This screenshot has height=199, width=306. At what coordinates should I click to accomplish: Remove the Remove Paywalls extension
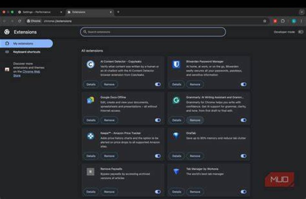click(109, 192)
